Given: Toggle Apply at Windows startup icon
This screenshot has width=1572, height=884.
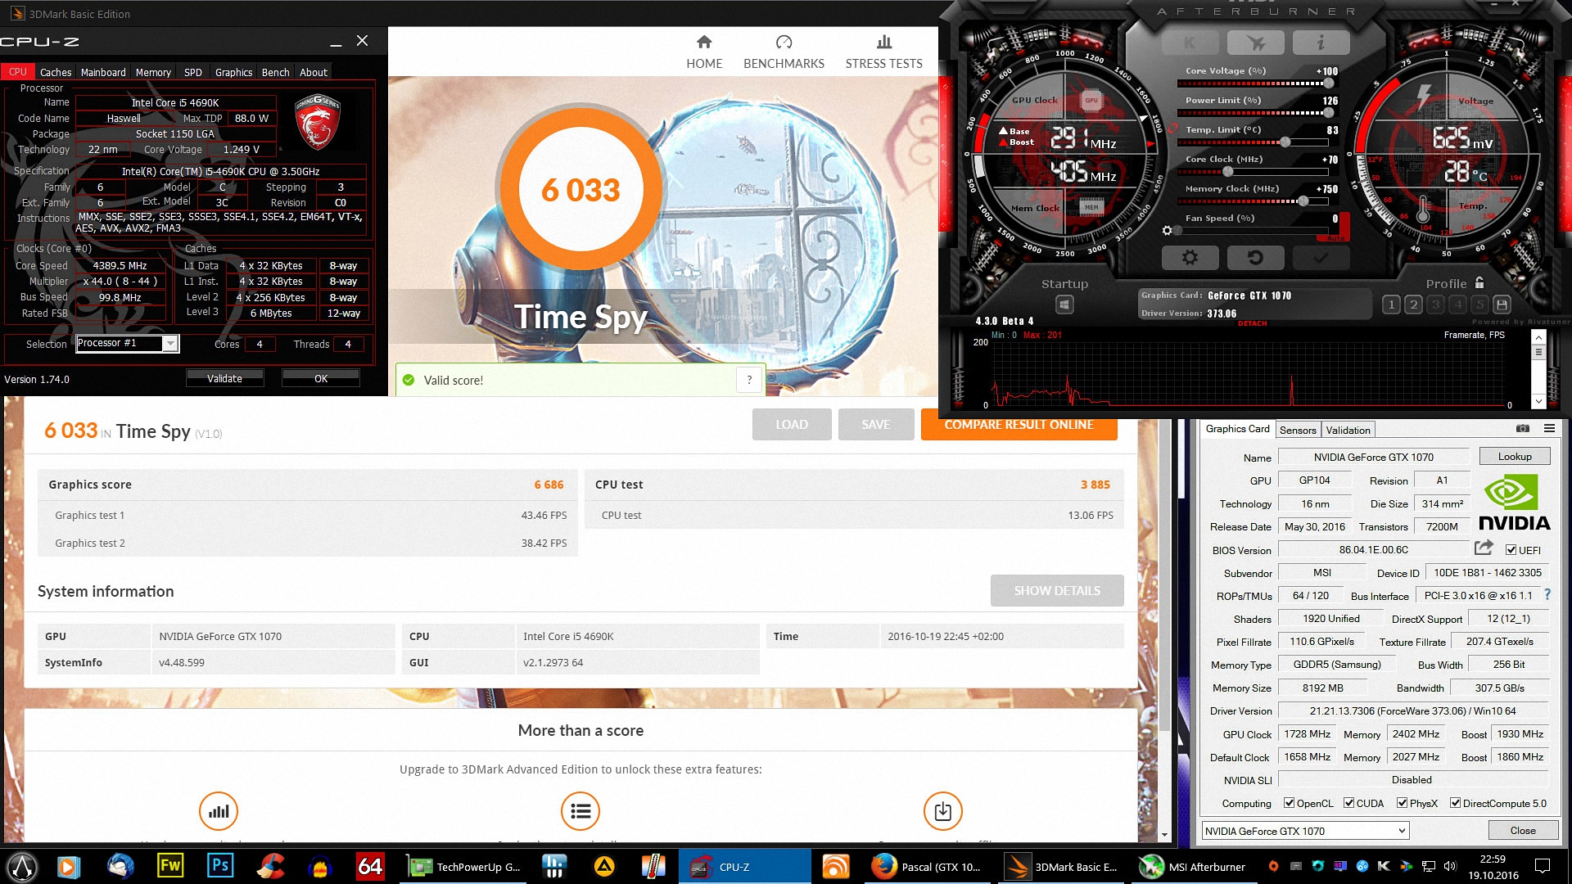Looking at the screenshot, I should click(1064, 305).
